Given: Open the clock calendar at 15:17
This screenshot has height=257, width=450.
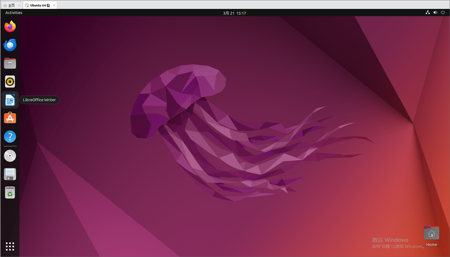Looking at the screenshot, I should click(234, 13).
